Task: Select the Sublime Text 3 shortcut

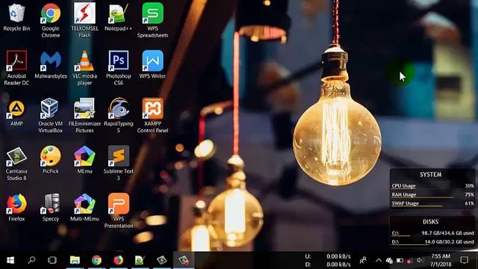Action: [x=118, y=164]
